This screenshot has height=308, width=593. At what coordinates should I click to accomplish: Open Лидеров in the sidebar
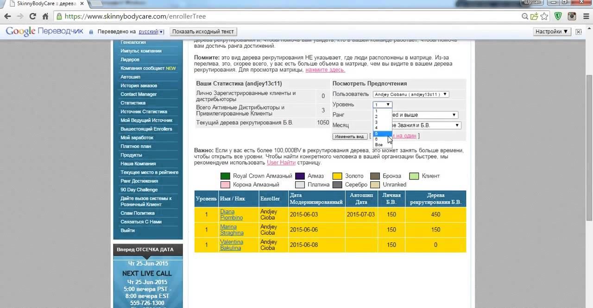click(130, 60)
